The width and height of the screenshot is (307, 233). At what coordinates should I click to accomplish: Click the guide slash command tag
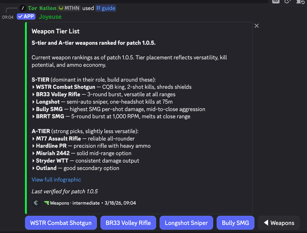(x=106, y=8)
